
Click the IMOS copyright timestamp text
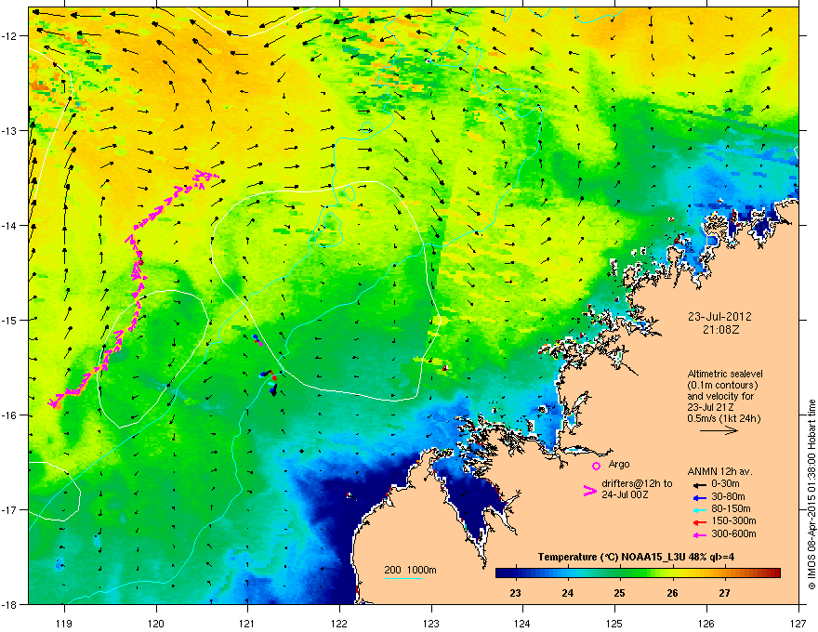(811, 494)
